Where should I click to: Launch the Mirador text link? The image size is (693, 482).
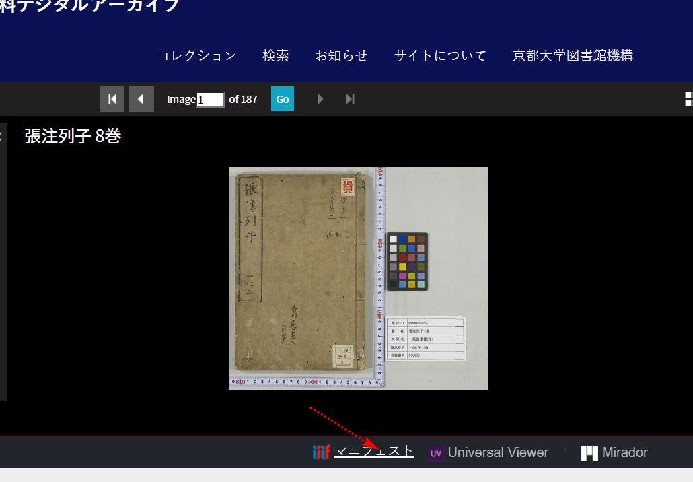[624, 453]
